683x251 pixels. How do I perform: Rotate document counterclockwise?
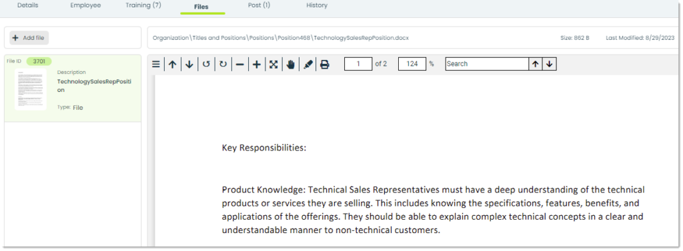click(x=206, y=65)
